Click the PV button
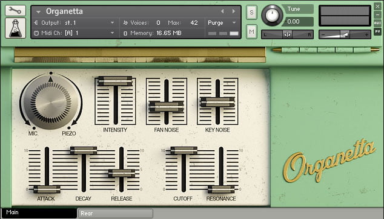Screen dimensions: 384x219 pos(377,32)
